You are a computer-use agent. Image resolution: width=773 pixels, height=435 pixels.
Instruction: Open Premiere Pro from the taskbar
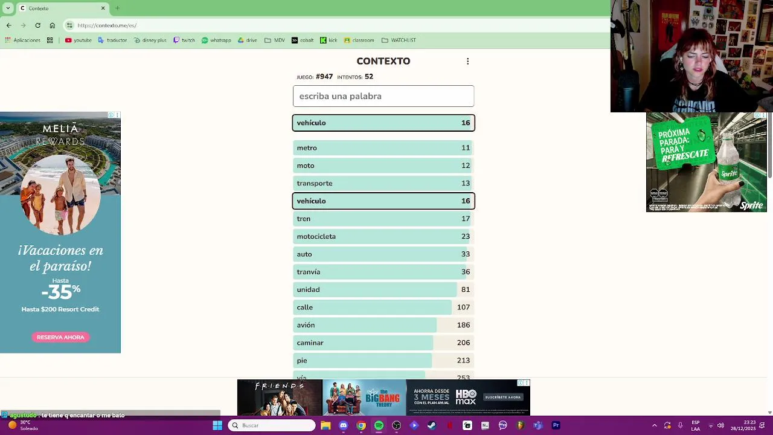[x=556, y=425]
